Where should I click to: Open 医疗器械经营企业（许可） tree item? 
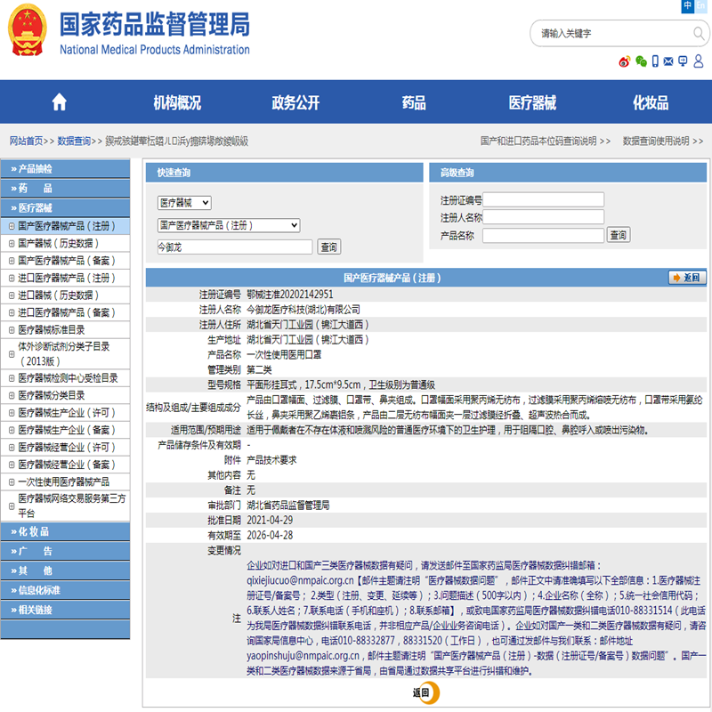pos(67,448)
